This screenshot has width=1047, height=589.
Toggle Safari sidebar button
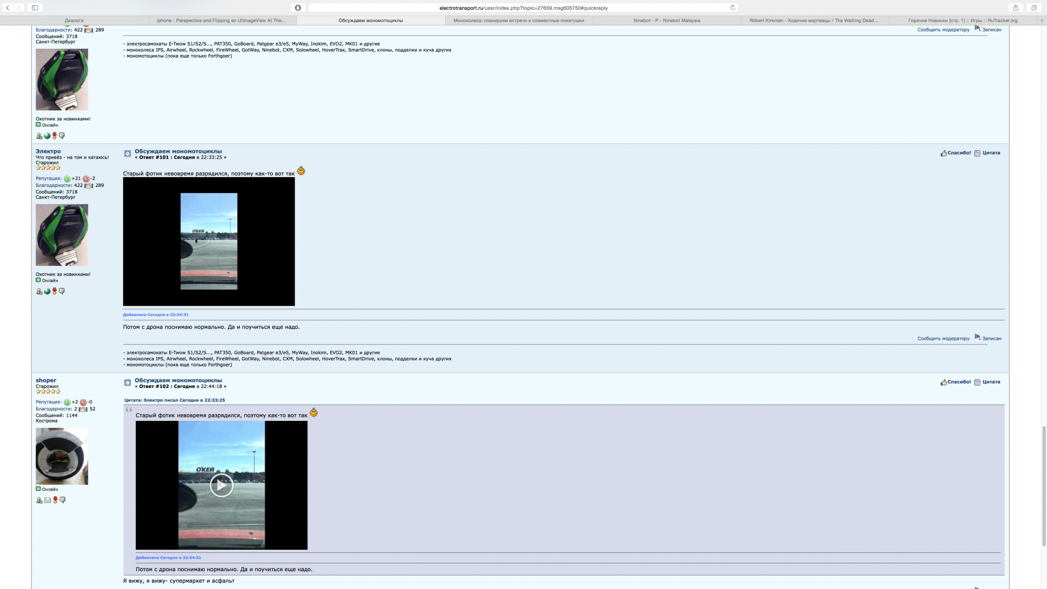coord(35,8)
